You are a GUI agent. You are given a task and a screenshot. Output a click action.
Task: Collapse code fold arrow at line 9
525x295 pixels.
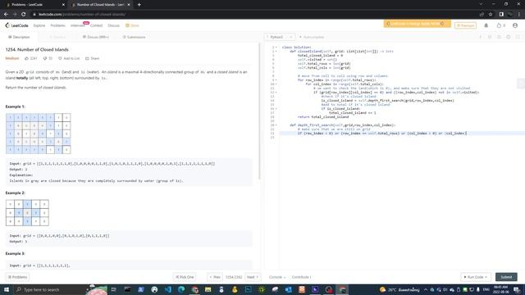276,80
